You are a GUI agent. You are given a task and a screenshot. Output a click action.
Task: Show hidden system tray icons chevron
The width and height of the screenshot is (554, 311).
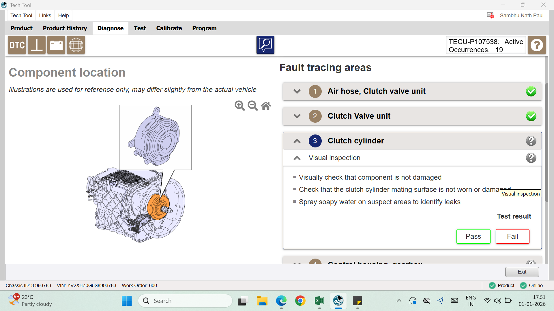(399, 301)
